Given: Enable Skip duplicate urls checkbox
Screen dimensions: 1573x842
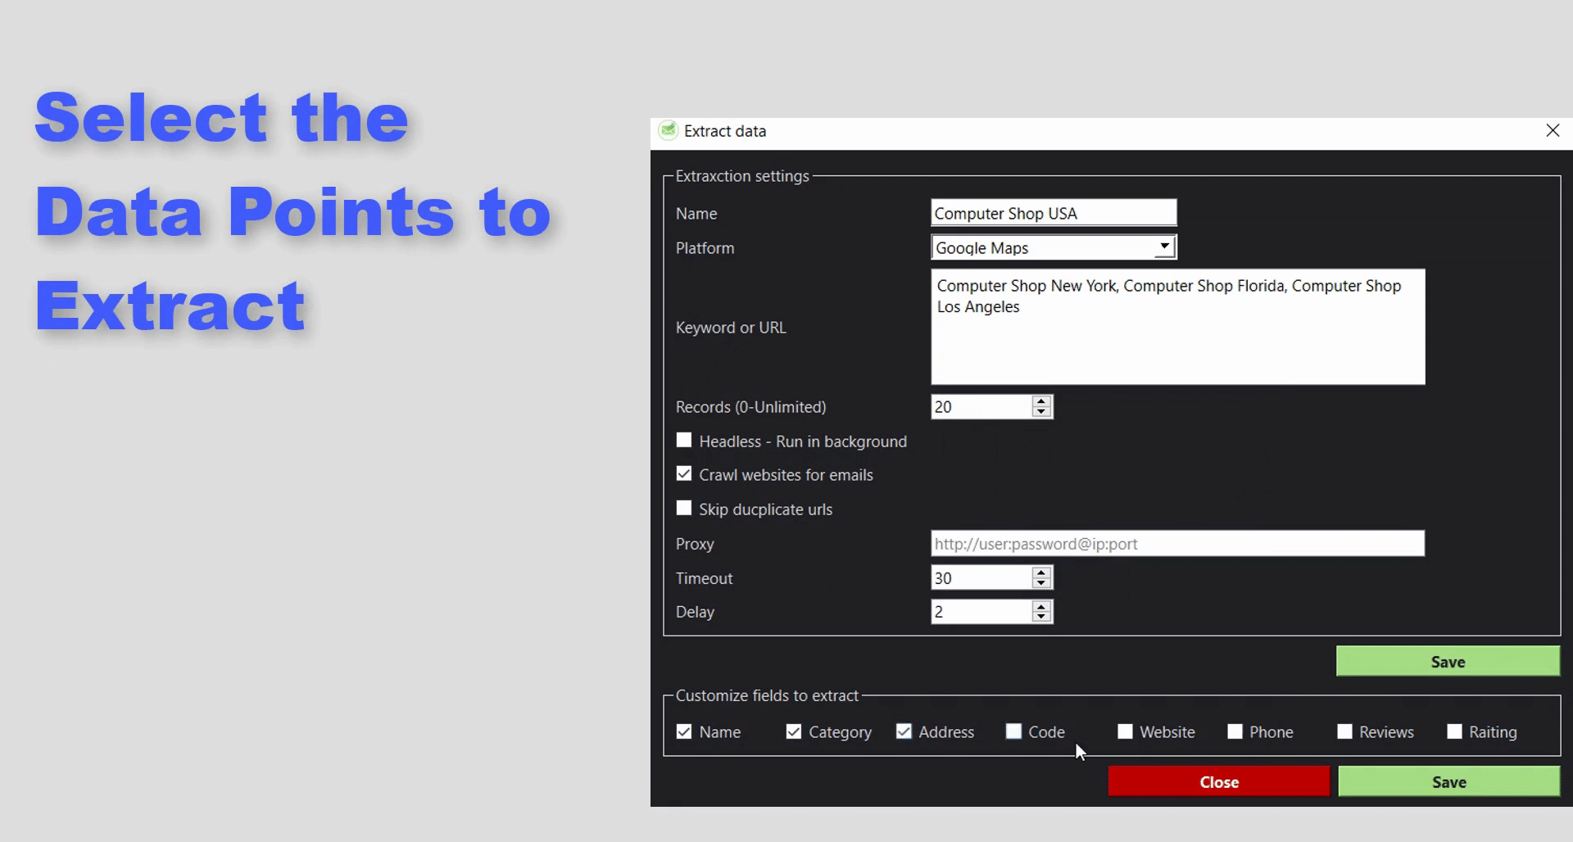Looking at the screenshot, I should (x=684, y=509).
